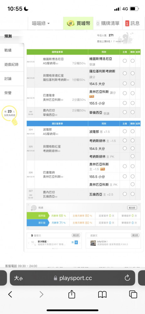The width and height of the screenshot is (145, 314).
Task: Open the 購牌清單 link
Action: pos(108,24)
